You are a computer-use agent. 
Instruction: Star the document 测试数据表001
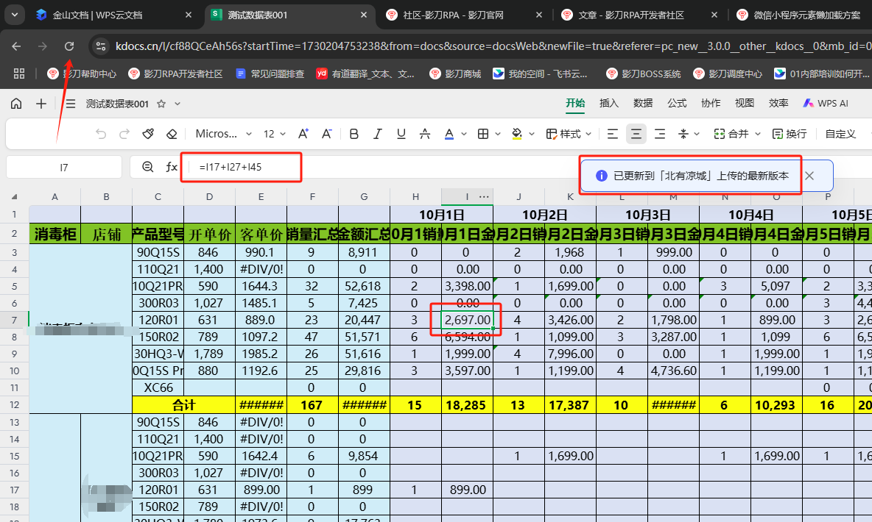coord(161,104)
